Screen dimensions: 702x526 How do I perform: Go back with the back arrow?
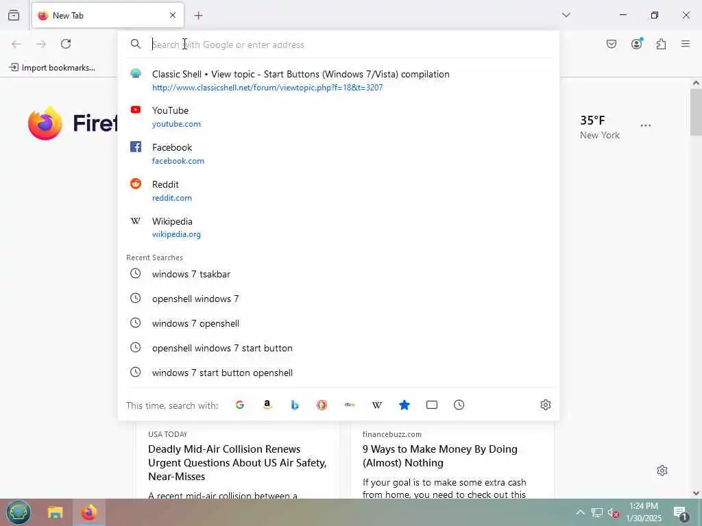point(16,44)
